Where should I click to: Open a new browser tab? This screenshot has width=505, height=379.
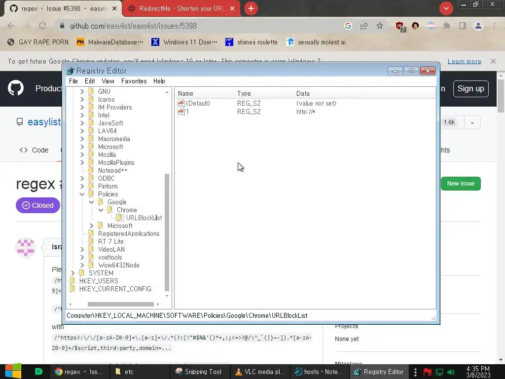251,9
